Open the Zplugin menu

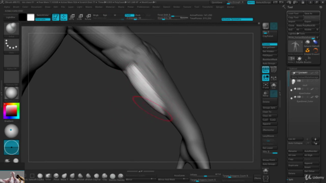[x=220, y=7]
